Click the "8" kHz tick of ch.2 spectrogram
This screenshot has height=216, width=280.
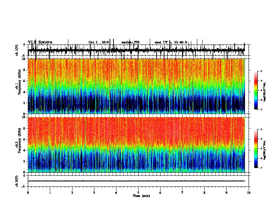[x=24, y=128]
